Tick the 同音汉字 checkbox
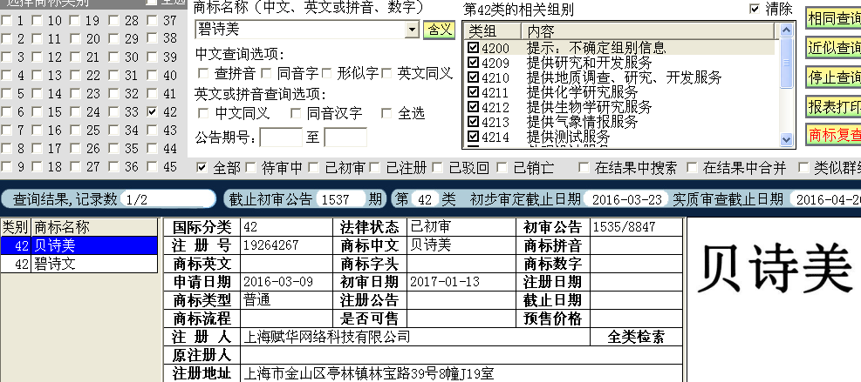 point(296,113)
